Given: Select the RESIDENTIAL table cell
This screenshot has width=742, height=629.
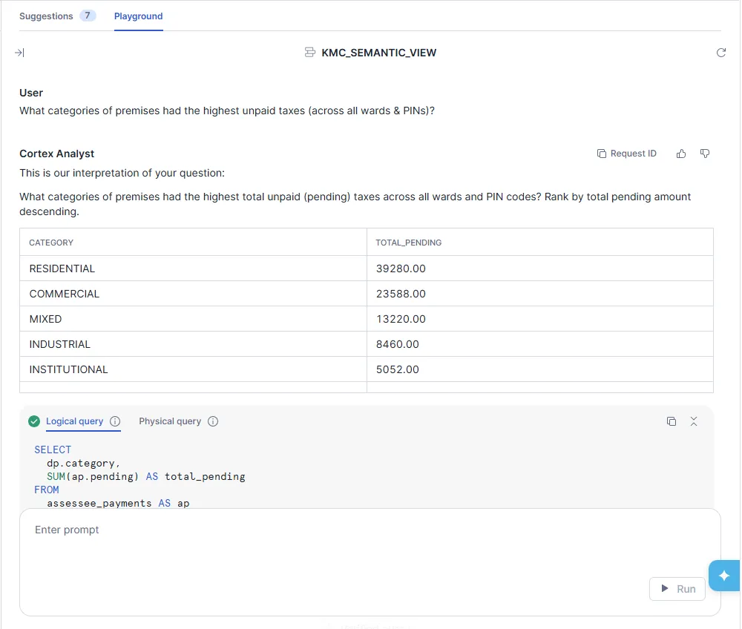Looking at the screenshot, I should pyautogui.click(x=62, y=269).
